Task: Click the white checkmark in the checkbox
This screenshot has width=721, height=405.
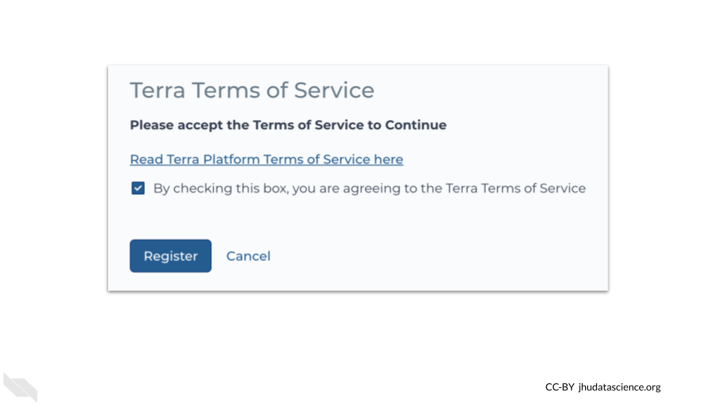Action: tap(138, 188)
